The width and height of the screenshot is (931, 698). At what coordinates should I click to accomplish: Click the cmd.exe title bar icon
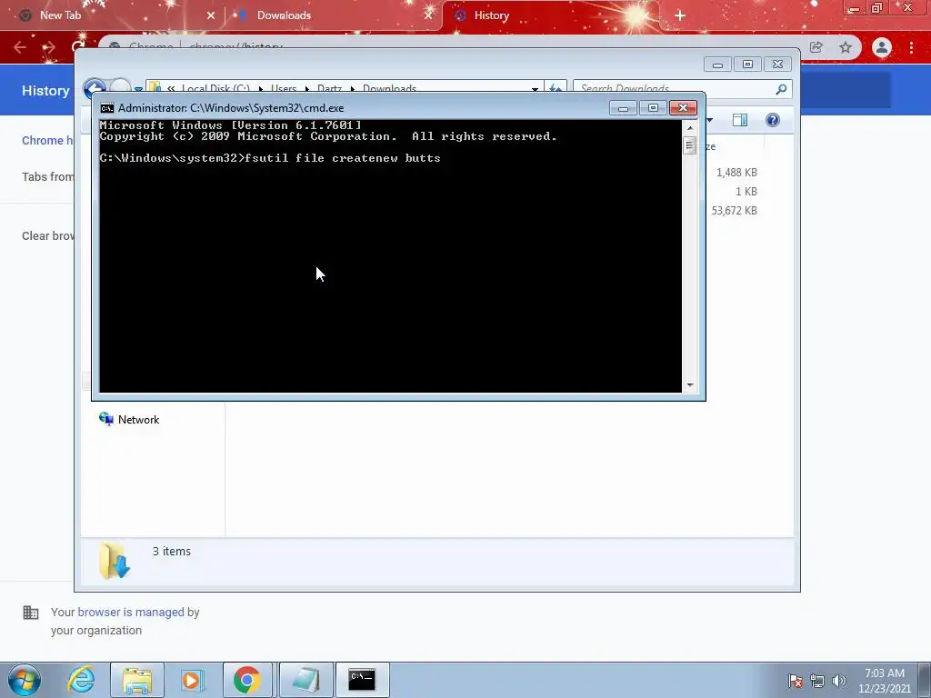(x=107, y=108)
